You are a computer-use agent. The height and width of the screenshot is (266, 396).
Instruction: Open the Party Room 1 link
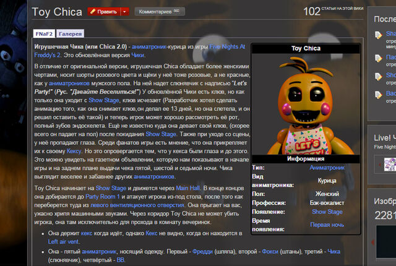coord(103,197)
